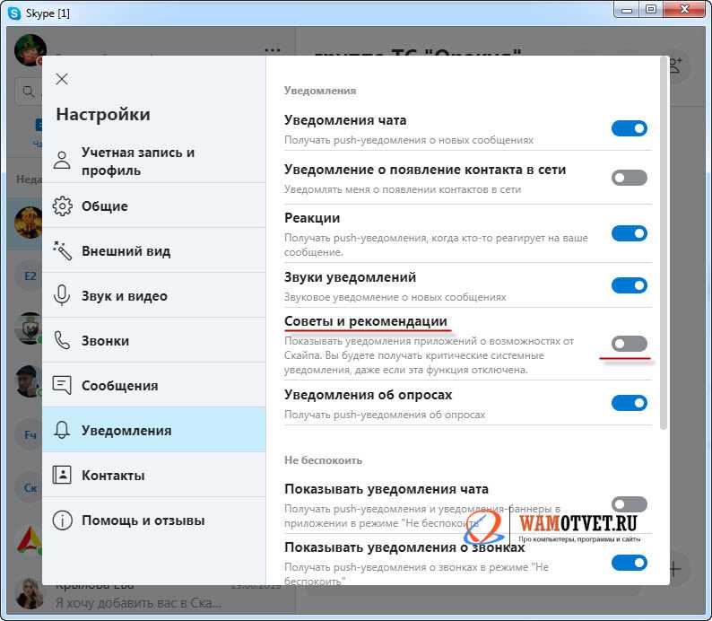712x621 pixels.
Task: Click the Настройки title text
Action: click(x=103, y=114)
